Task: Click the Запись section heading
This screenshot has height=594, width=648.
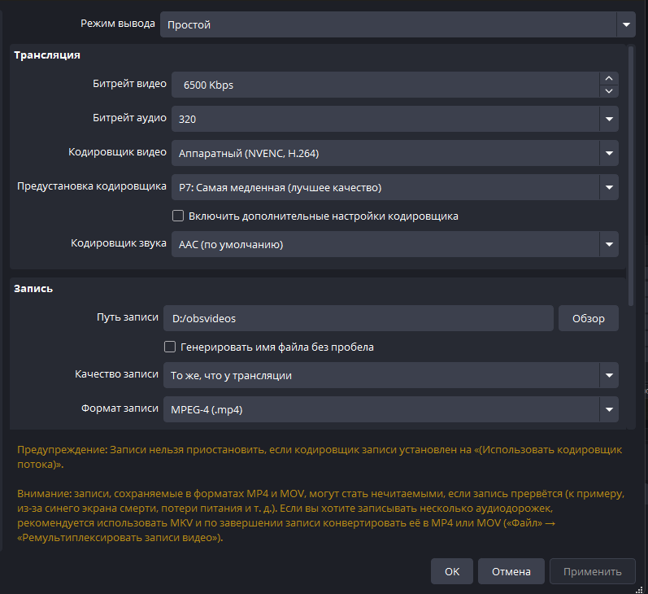Action: (34, 288)
